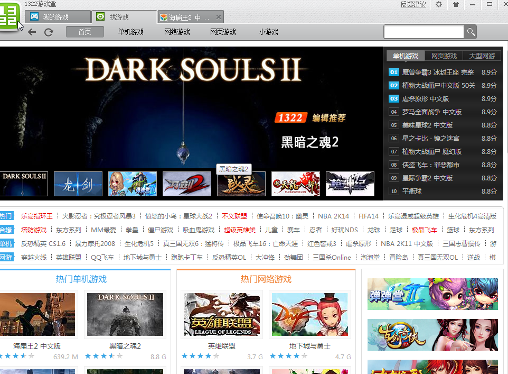Select the 大型网游 ranking tab

482,56
